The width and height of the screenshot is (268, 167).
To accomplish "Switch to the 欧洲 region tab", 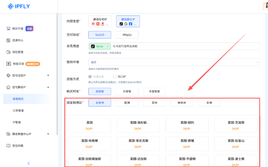I will tap(127, 103).
